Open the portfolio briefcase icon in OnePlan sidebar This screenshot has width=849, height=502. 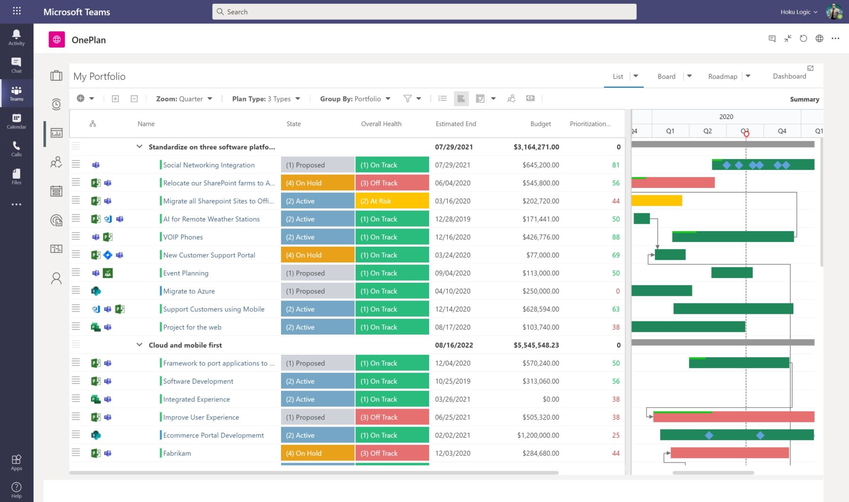tap(56, 75)
